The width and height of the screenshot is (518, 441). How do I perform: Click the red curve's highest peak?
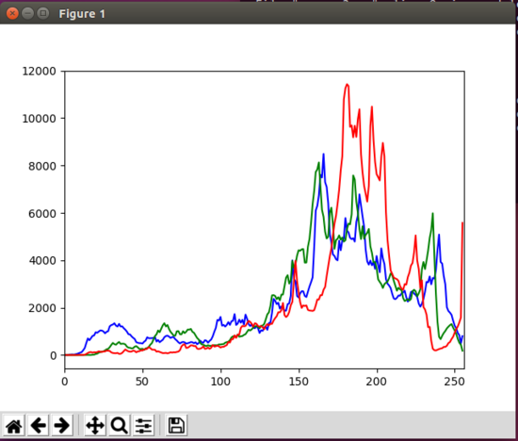(x=347, y=85)
